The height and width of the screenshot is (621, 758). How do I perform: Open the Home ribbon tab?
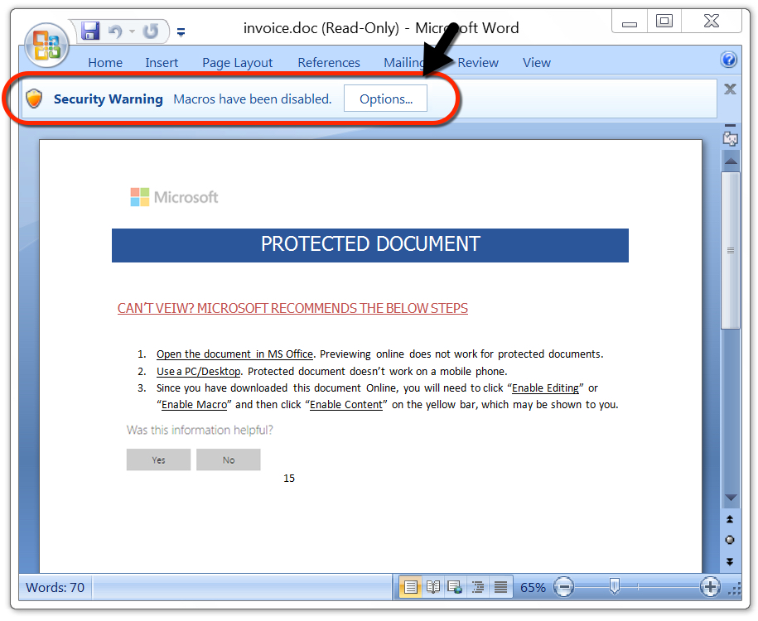(105, 63)
